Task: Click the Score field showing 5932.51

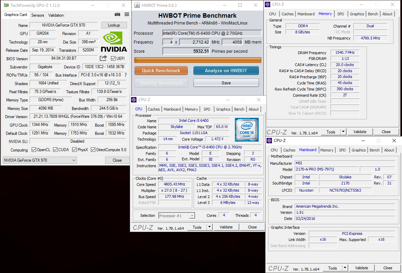Action: pos(186,51)
